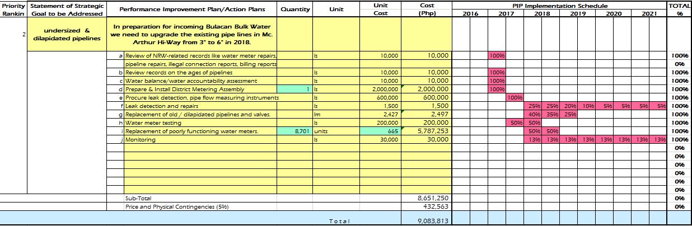
Task: Select the 'lm' unit cell for pipeline replacement
Action: tap(336, 115)
